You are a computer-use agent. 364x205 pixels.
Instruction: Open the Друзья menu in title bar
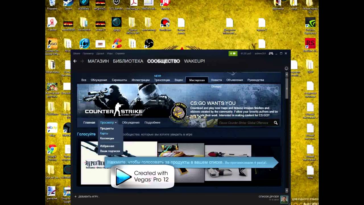[x=100, y=54]
